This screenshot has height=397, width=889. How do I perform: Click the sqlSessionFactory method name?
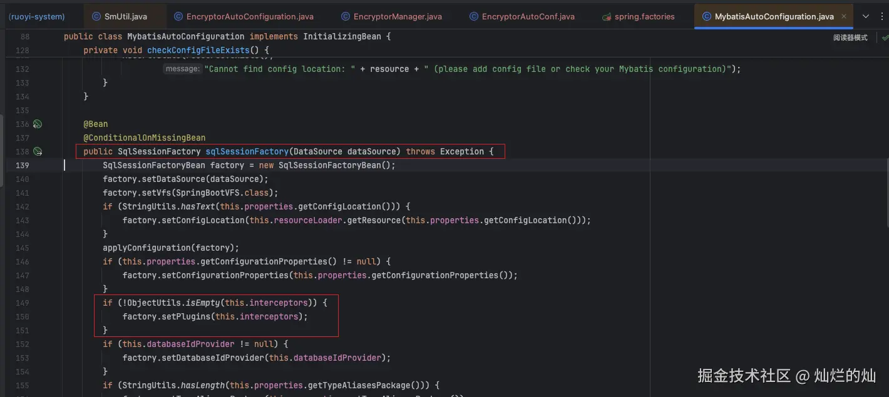point(247,151)
